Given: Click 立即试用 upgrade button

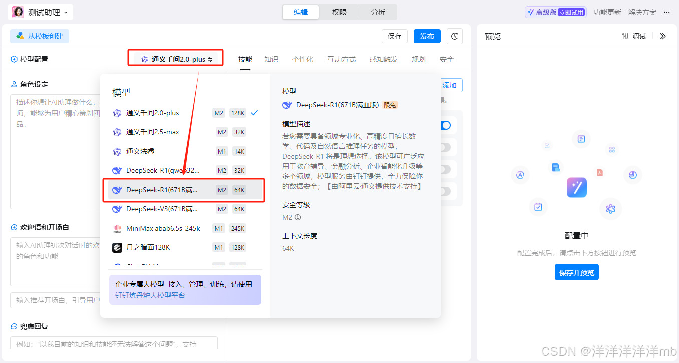Looking at the screenshot, I should tap(571, 12).
